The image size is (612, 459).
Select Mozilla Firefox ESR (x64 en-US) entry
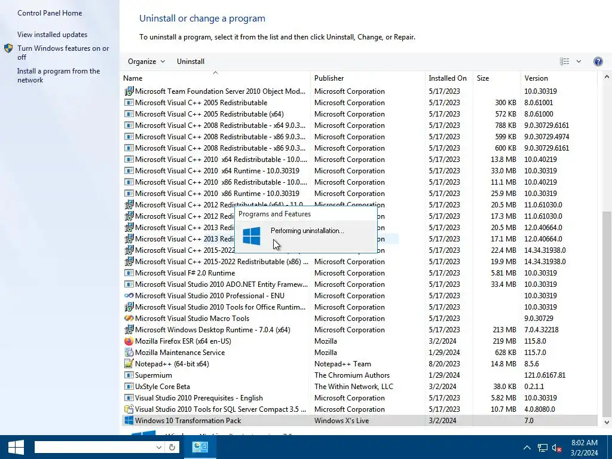pos(359,341)
